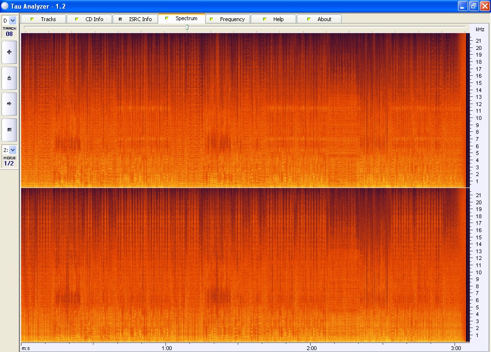Click the Spectrum tab
This screenshot has height=352, width=491.
click(x=181, y=19)
